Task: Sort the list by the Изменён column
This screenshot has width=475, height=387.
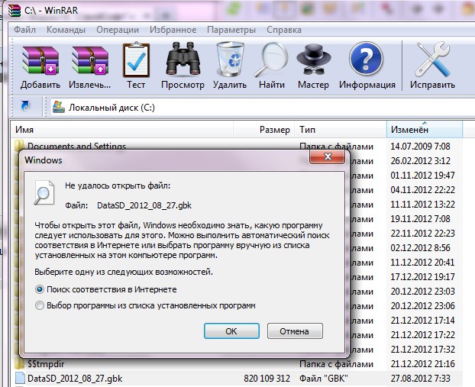Action: [x=425, y=130]
